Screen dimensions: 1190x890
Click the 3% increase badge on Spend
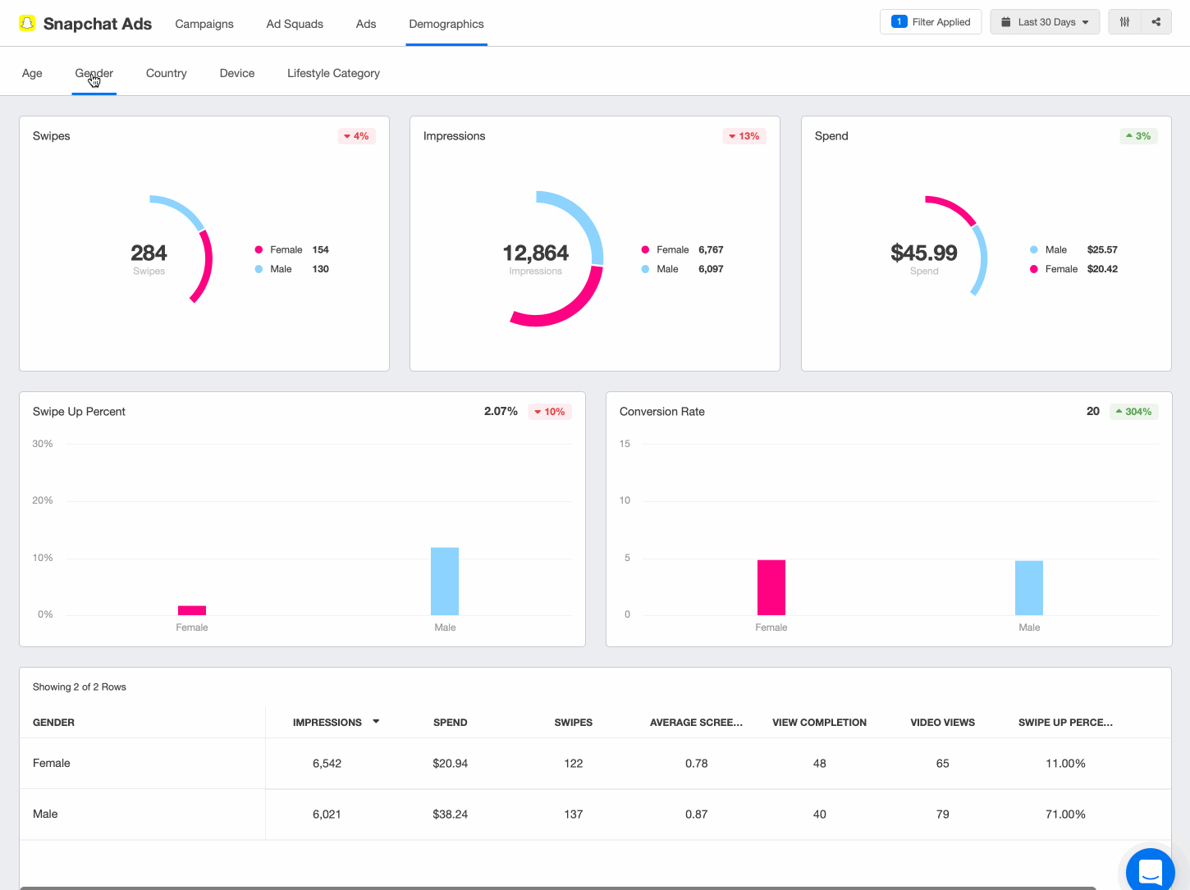pyautogui.click(x=1138, y=135)
